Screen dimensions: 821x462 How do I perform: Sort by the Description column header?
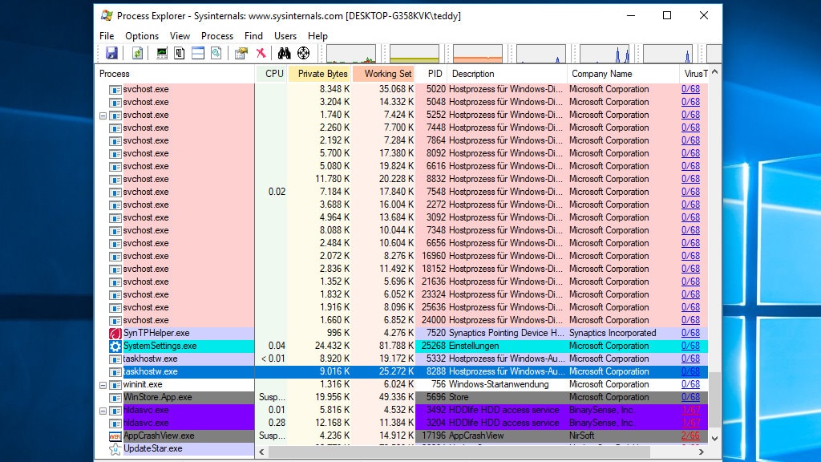click(508, 74)
